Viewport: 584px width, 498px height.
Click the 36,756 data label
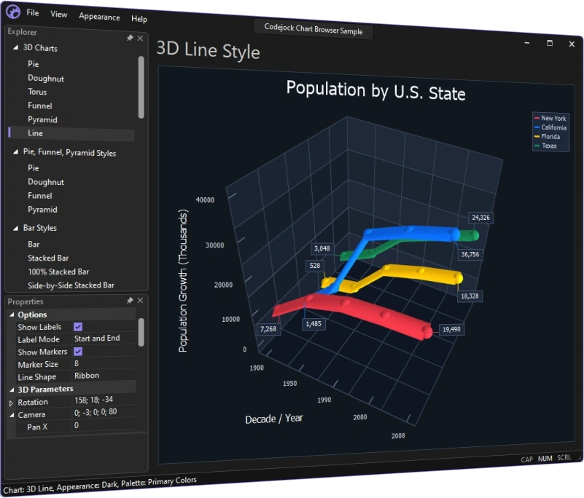[470, 254]
